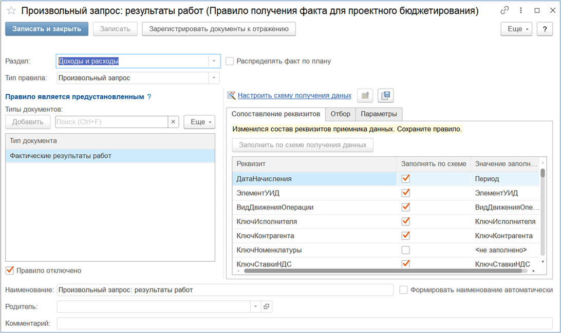
Task: Show the hint beside Правило является предустановленным
Action: [149, 96]
